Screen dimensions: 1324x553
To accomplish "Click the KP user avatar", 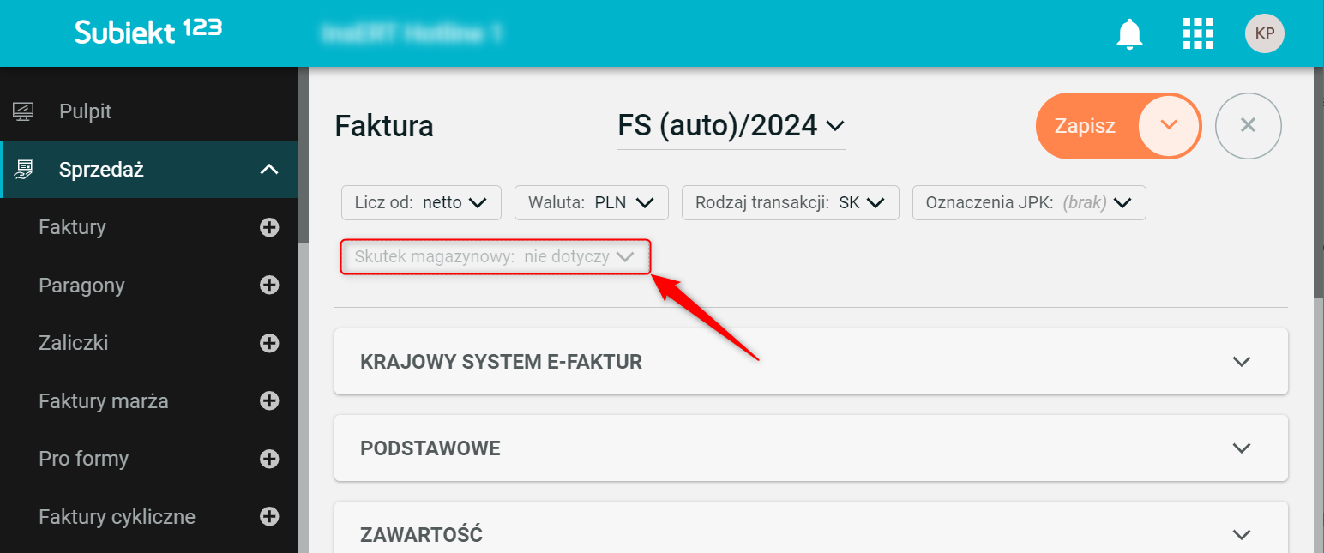I will tap(1264, 34).
